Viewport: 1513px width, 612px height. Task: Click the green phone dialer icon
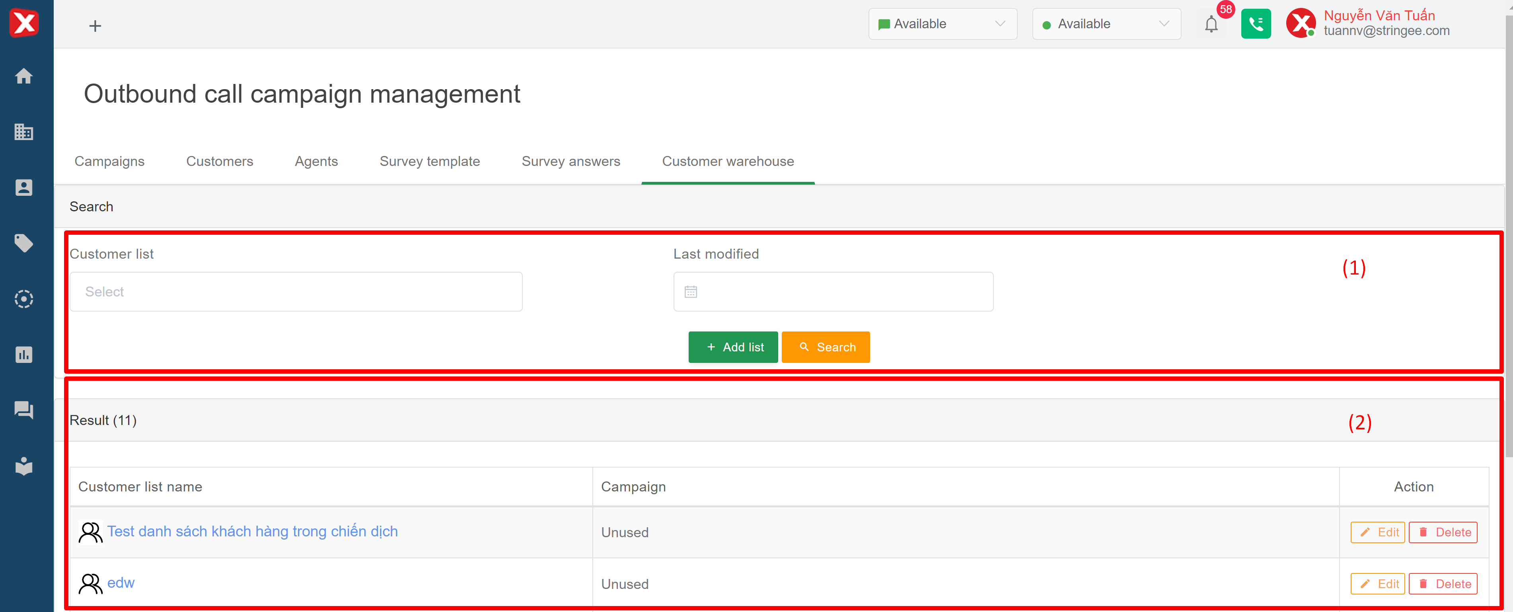click(x=1256, y=24)
